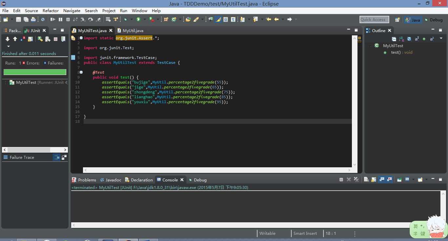The image size is (448, 241).
Task: Click the Skip All Breakpoints icon
Action: click(x=43, y=20)
